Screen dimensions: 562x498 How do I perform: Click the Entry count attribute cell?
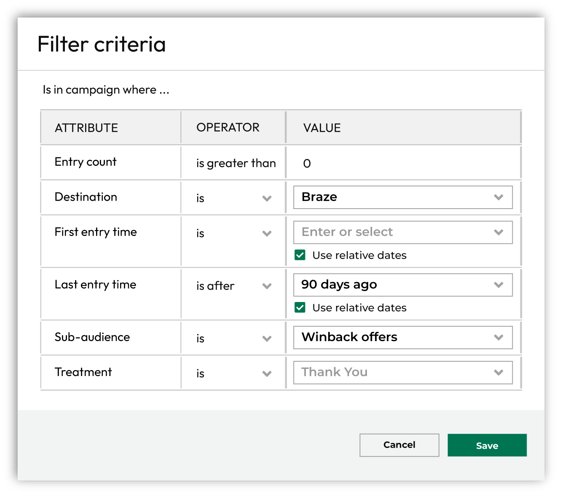click(x=111, y=162)
